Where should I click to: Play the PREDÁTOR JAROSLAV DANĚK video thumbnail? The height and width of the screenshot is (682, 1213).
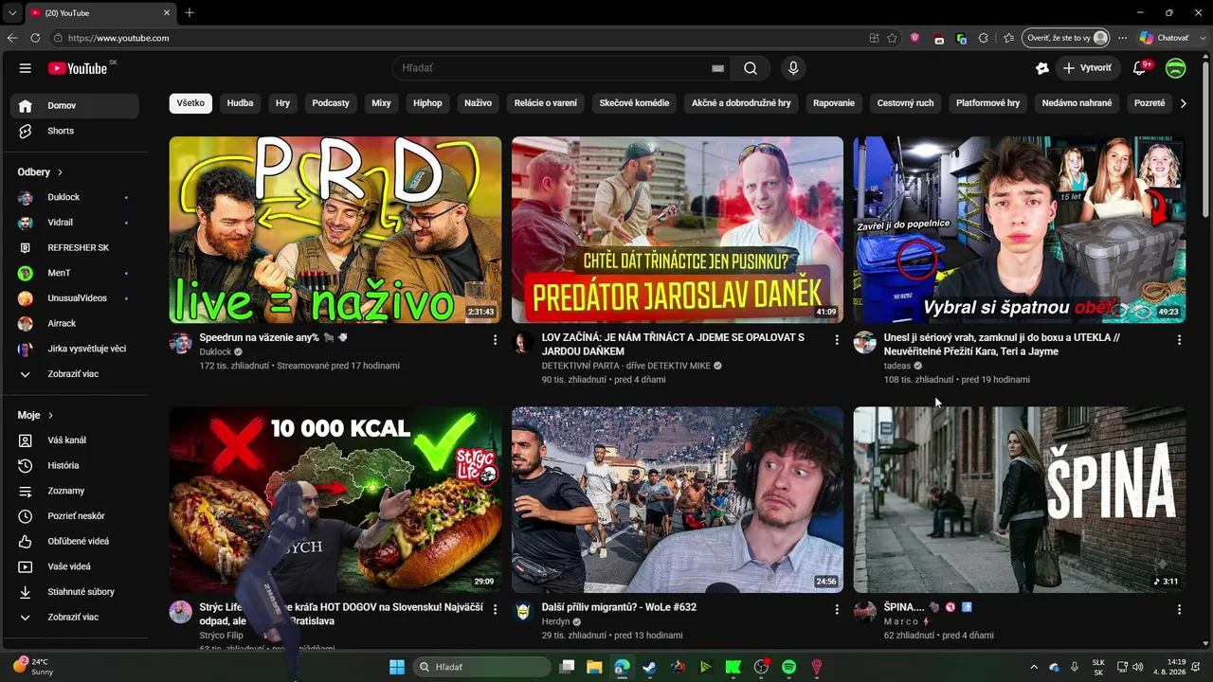coord(678,230)
